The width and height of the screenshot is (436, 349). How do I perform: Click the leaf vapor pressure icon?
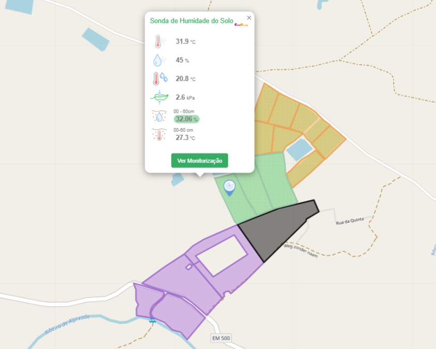(x=159, y=97)
